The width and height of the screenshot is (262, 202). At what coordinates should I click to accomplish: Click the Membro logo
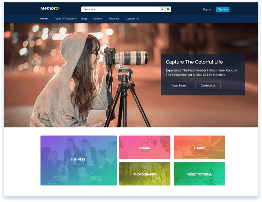click(49, 8)
